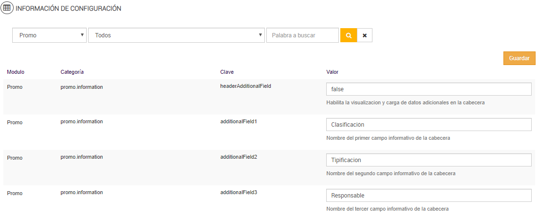Click the additionalField3 key label
The height and width of the screenshot is (215, 538).
pyautogui.click(x=239, y=192)
